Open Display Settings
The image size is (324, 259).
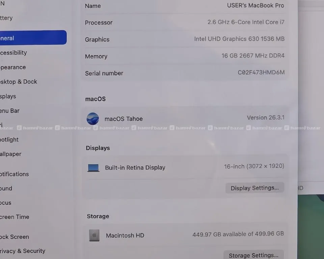click(x=254, y=188)
